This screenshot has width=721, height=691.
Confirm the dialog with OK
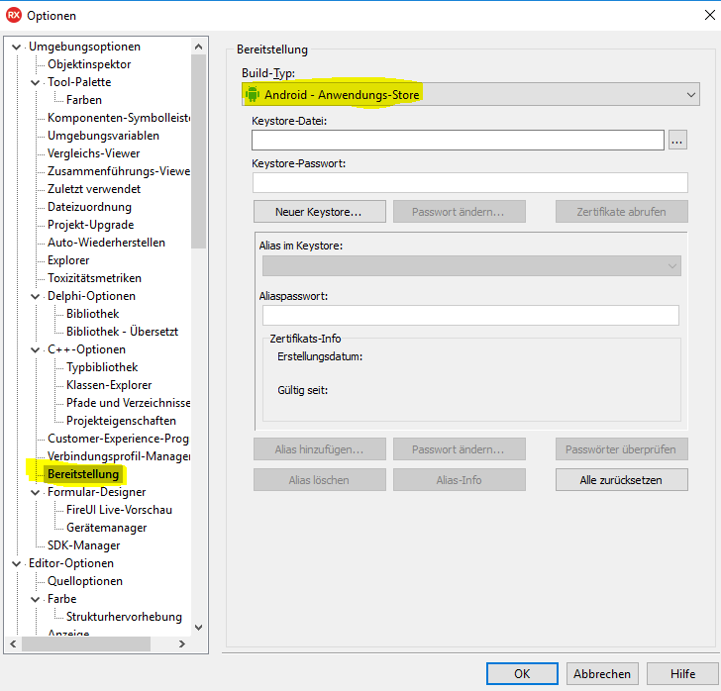522,673
